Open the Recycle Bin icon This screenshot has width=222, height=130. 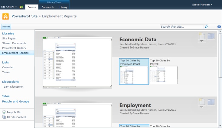click(4, 112)
